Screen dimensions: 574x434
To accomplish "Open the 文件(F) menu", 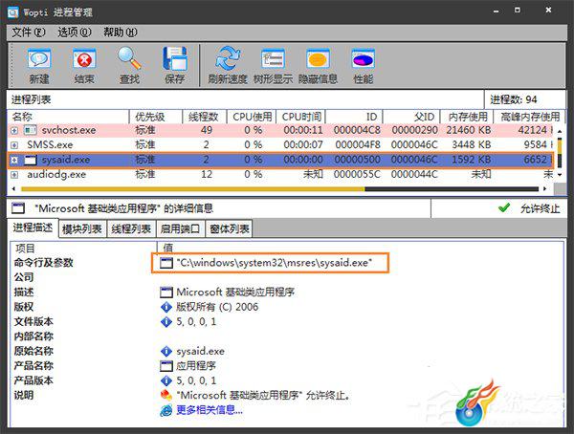I will [x=29, y=33].
